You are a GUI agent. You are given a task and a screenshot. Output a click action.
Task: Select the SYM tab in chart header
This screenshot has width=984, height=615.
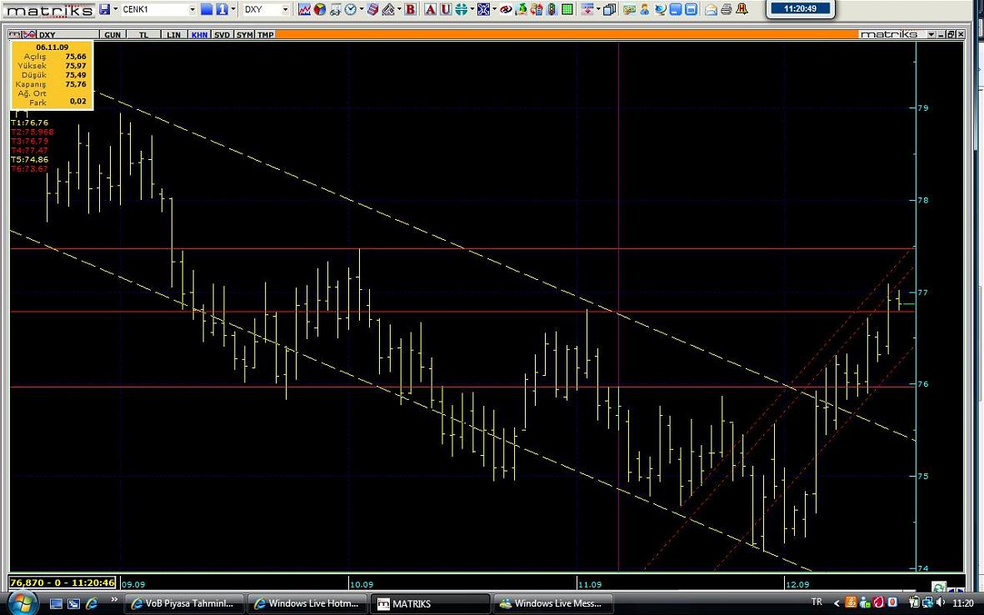244,35
